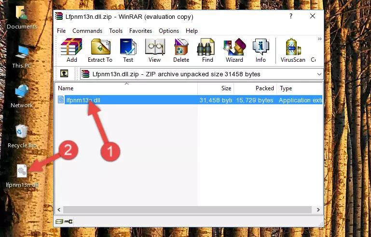This screenshot has height=237, width=371.
Task: Select the Network desktop icon
Action: 22,96
